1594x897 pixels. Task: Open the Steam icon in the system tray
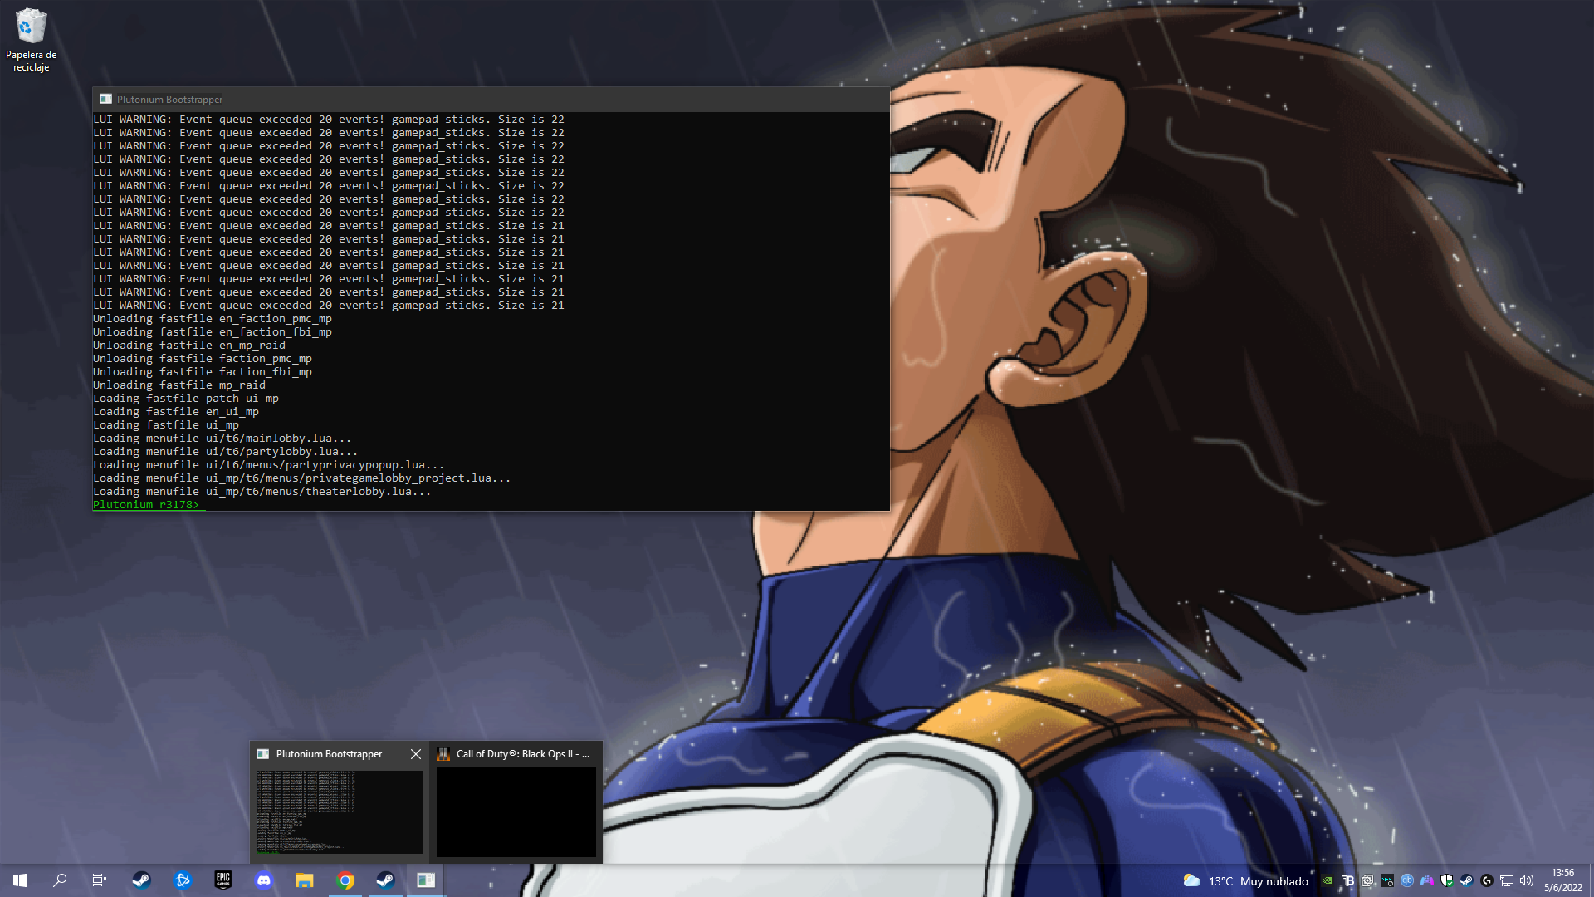point(1467,881)
